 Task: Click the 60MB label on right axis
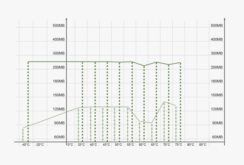click(x=217, y=137)
